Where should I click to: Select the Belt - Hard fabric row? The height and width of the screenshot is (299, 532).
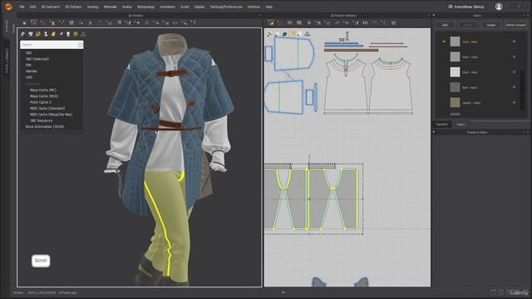point(478,87)
